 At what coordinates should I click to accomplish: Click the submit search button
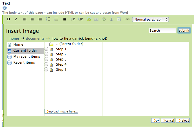184,31
